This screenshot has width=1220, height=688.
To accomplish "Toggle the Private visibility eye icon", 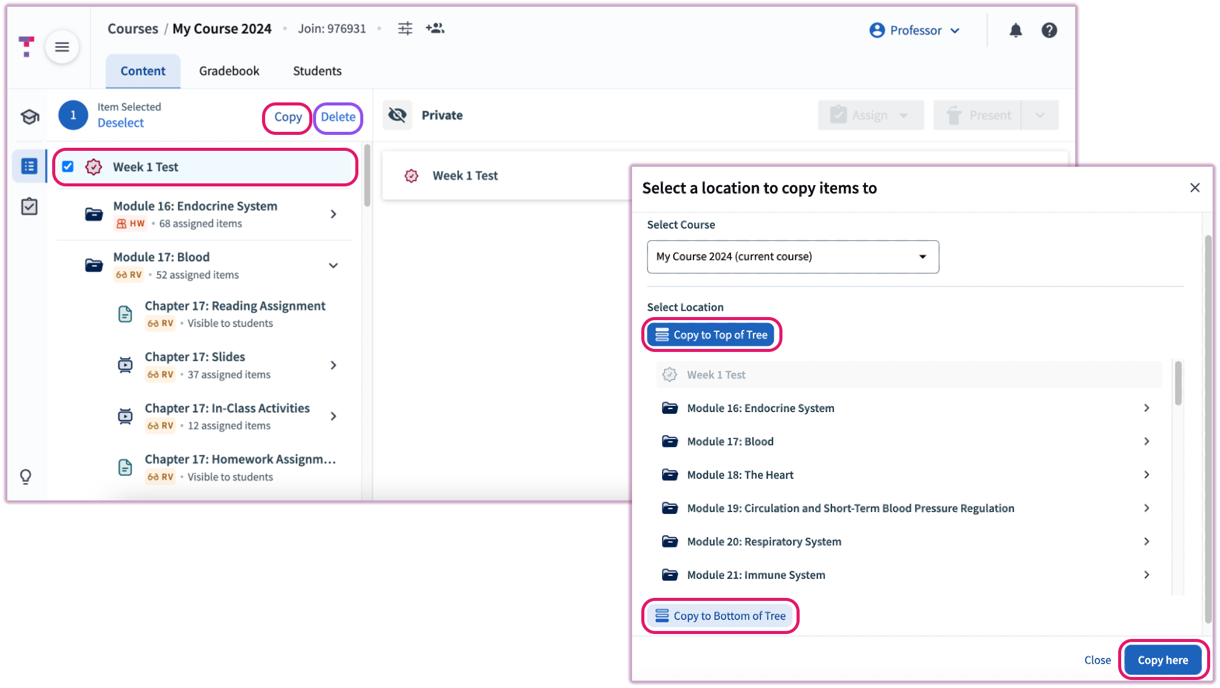I will 398,115.
